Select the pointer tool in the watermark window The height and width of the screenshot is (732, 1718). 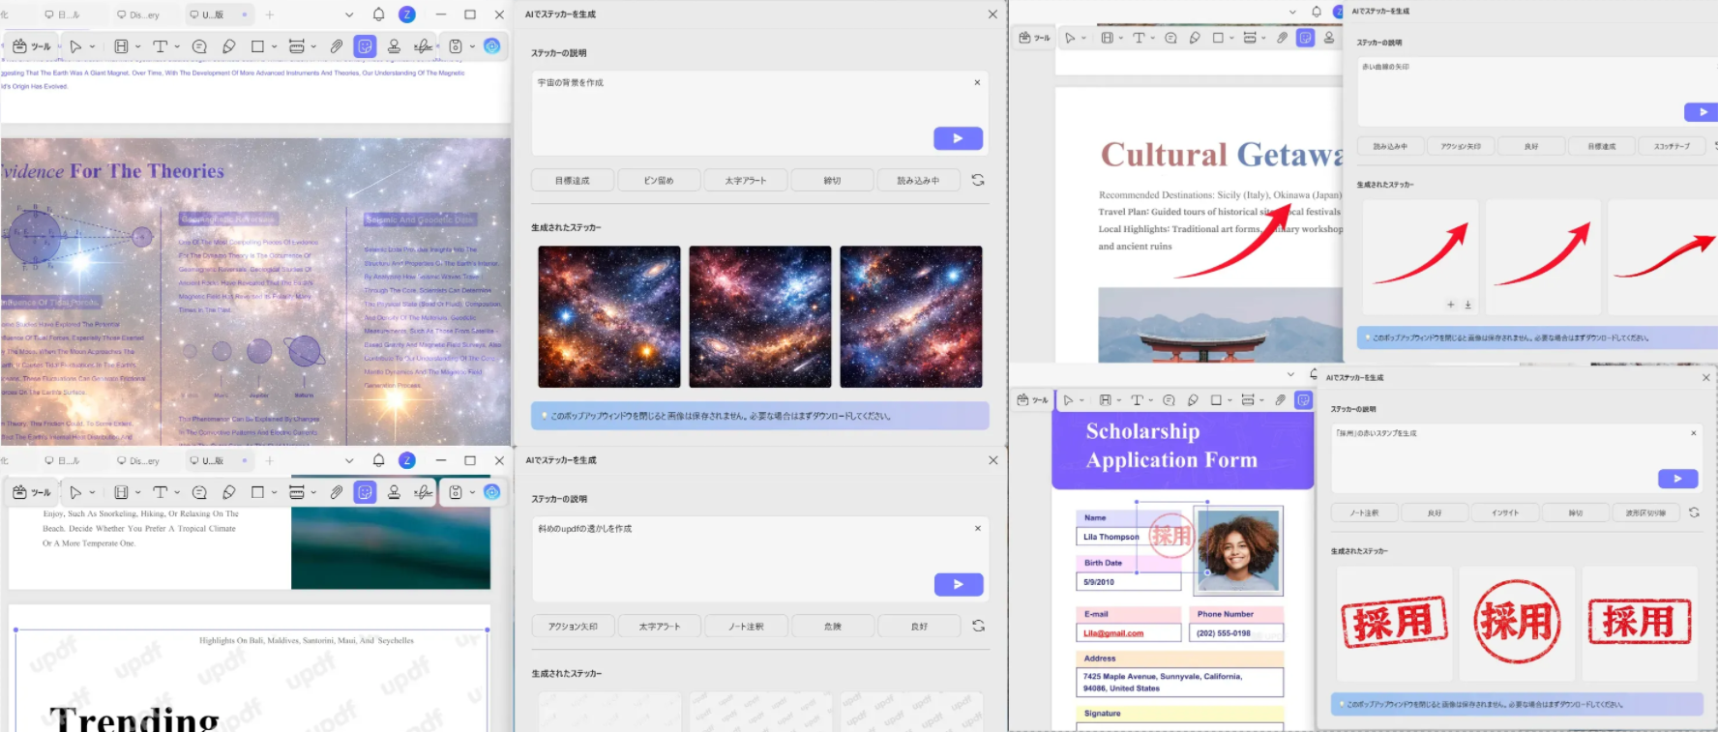click(75, 492)
